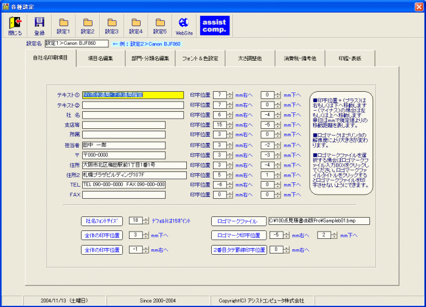Adjust 支店等 mm下へ spinner
The image size is (426, 307).
tap(278, 125)
